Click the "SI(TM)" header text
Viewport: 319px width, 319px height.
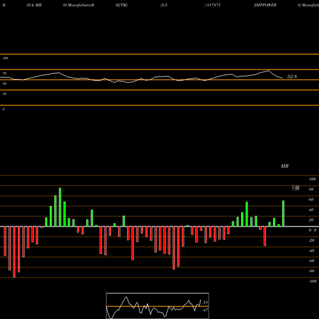click(121, 5)
